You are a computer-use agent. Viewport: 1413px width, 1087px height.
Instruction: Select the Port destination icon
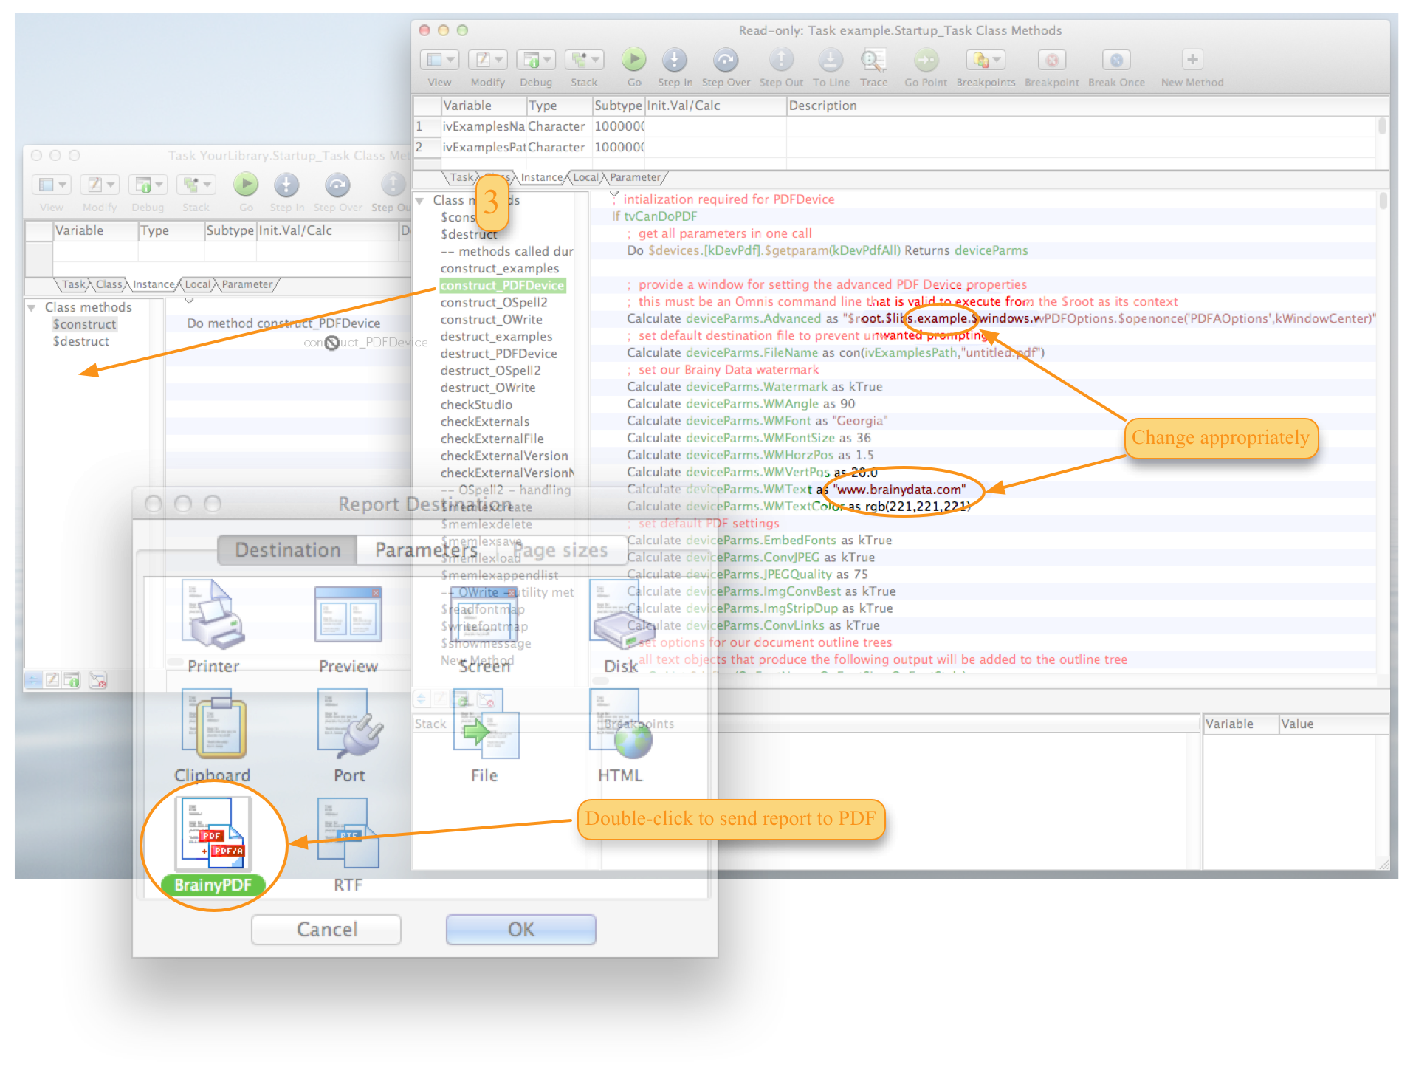(x=350, y=724)
